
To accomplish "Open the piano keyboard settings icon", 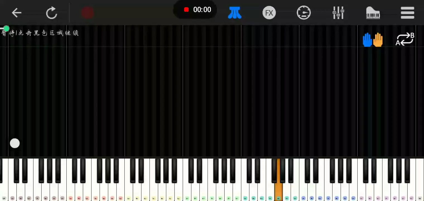I will [x=373, y=13].
